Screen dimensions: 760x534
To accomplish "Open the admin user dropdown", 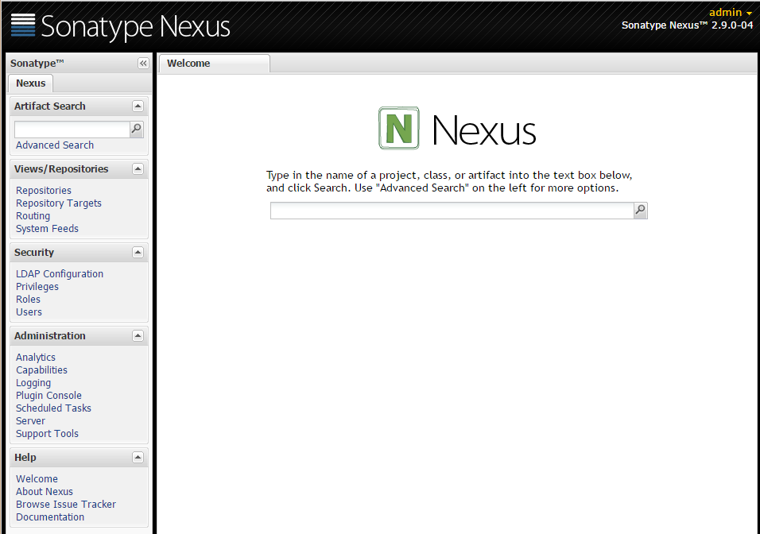I will [x=730, y=13].
